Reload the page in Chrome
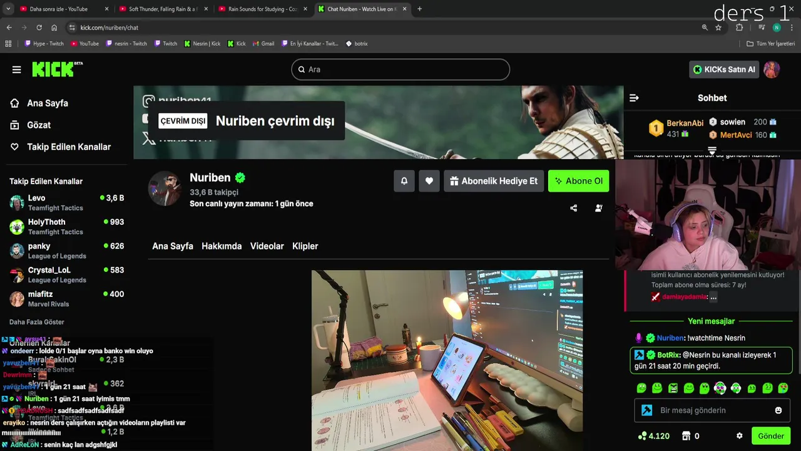Viewport: 801px width, 451px height. [x=39, y=28]
